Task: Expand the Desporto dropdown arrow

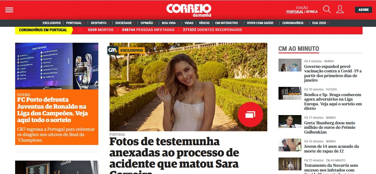Action: pyautogui.click(x=108, y=23)
